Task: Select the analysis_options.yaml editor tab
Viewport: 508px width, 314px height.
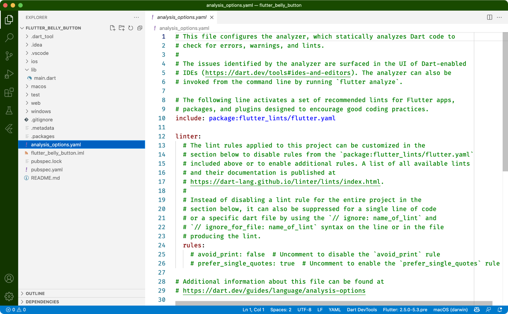Action: tap(181, 17)
